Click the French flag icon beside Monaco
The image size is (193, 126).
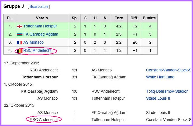(20, 43)
